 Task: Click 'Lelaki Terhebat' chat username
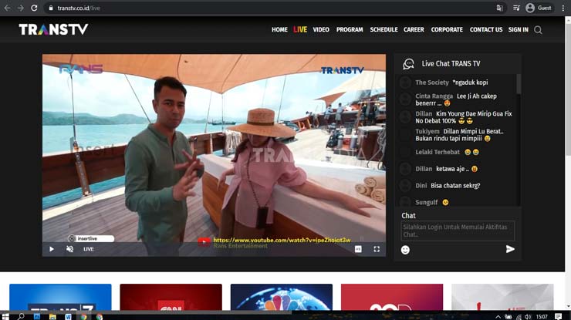(438, 152)
